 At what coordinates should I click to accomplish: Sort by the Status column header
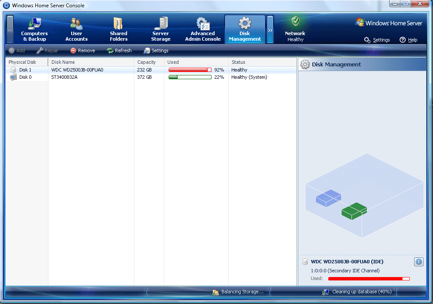tap(263, 62)
